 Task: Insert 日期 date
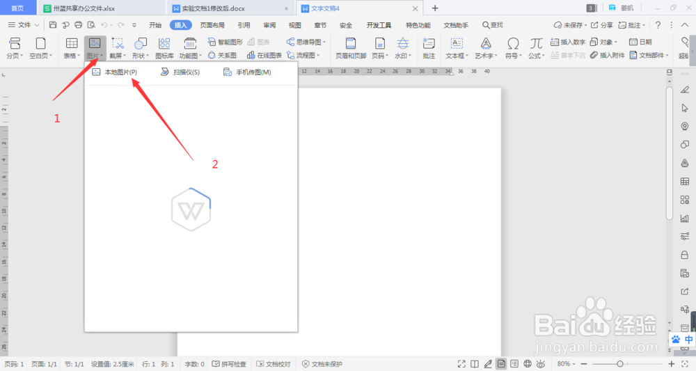pyautogui.click(x=640, y=42)
